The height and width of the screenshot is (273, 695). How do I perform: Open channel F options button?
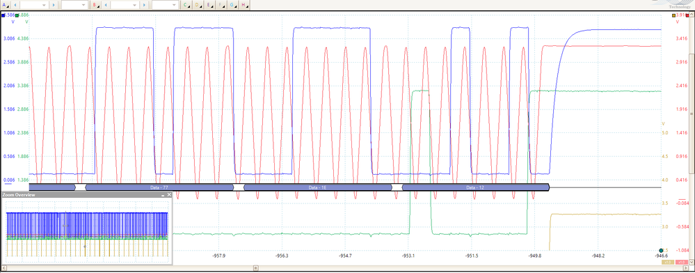click(221, 5)
